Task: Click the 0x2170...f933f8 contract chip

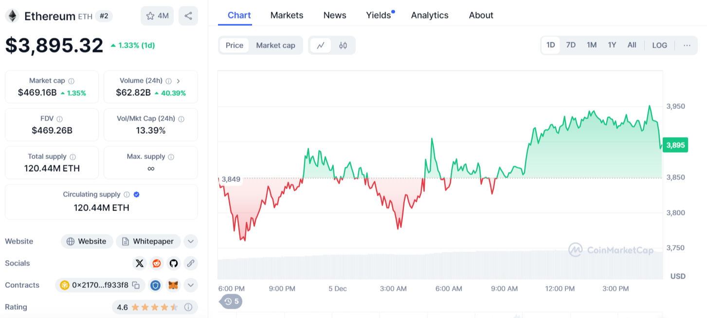Action: click(100, 285)
